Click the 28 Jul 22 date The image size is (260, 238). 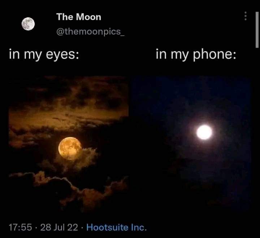pyautogui.click(x=59, y=227)
